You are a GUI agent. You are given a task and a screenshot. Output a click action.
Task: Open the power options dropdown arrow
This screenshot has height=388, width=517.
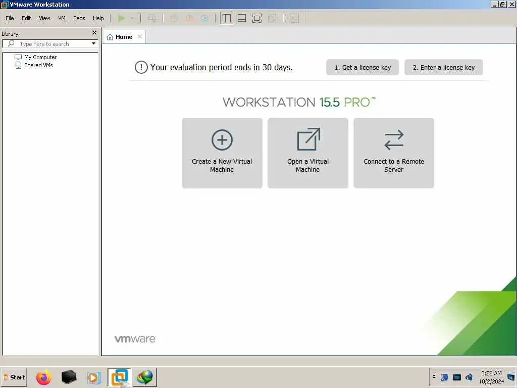pyautogui.click(x=133, y=18)
